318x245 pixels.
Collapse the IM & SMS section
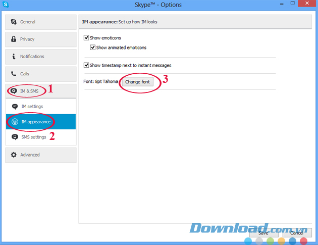(41, 91)
